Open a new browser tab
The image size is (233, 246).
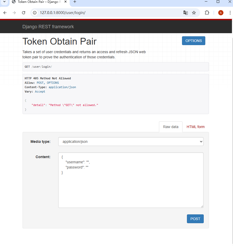pos(75,2)
